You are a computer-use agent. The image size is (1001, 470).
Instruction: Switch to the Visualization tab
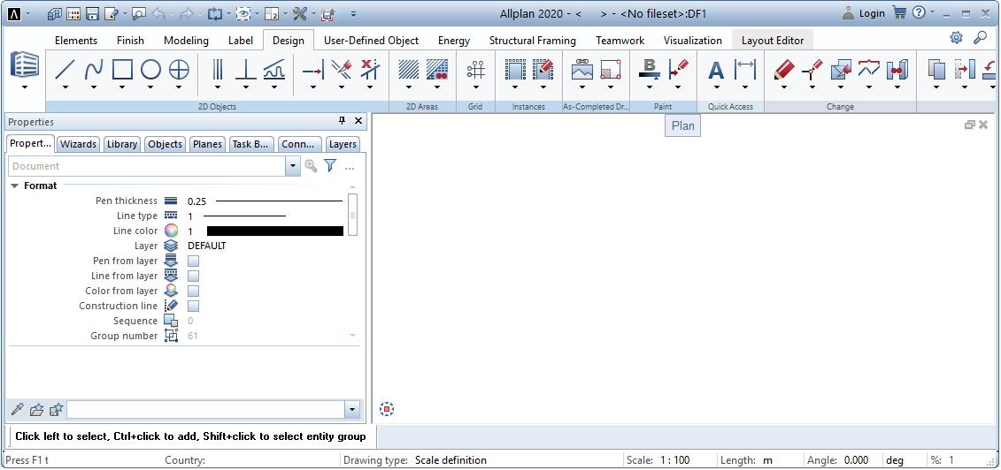click(693, 40)
